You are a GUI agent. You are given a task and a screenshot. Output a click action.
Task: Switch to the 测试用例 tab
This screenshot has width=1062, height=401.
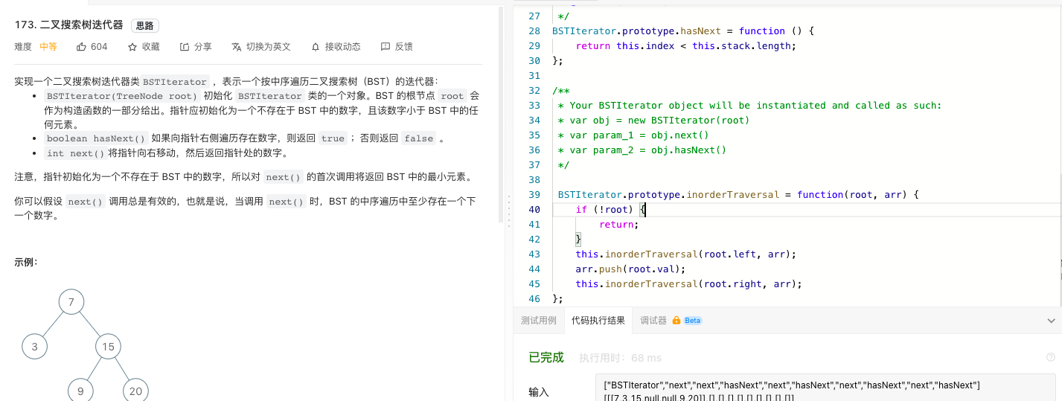539,321
